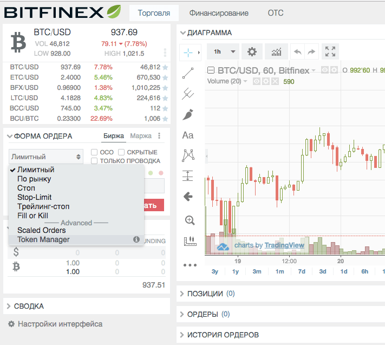
Task: Choose Token Manager option
Action: 76,239
